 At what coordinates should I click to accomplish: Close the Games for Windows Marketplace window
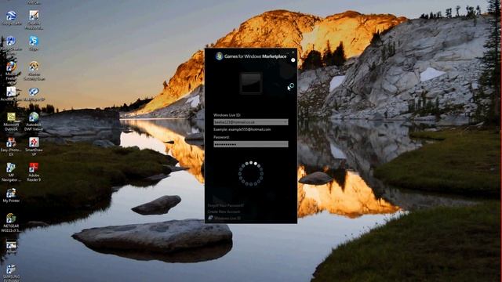coord(293,52)
